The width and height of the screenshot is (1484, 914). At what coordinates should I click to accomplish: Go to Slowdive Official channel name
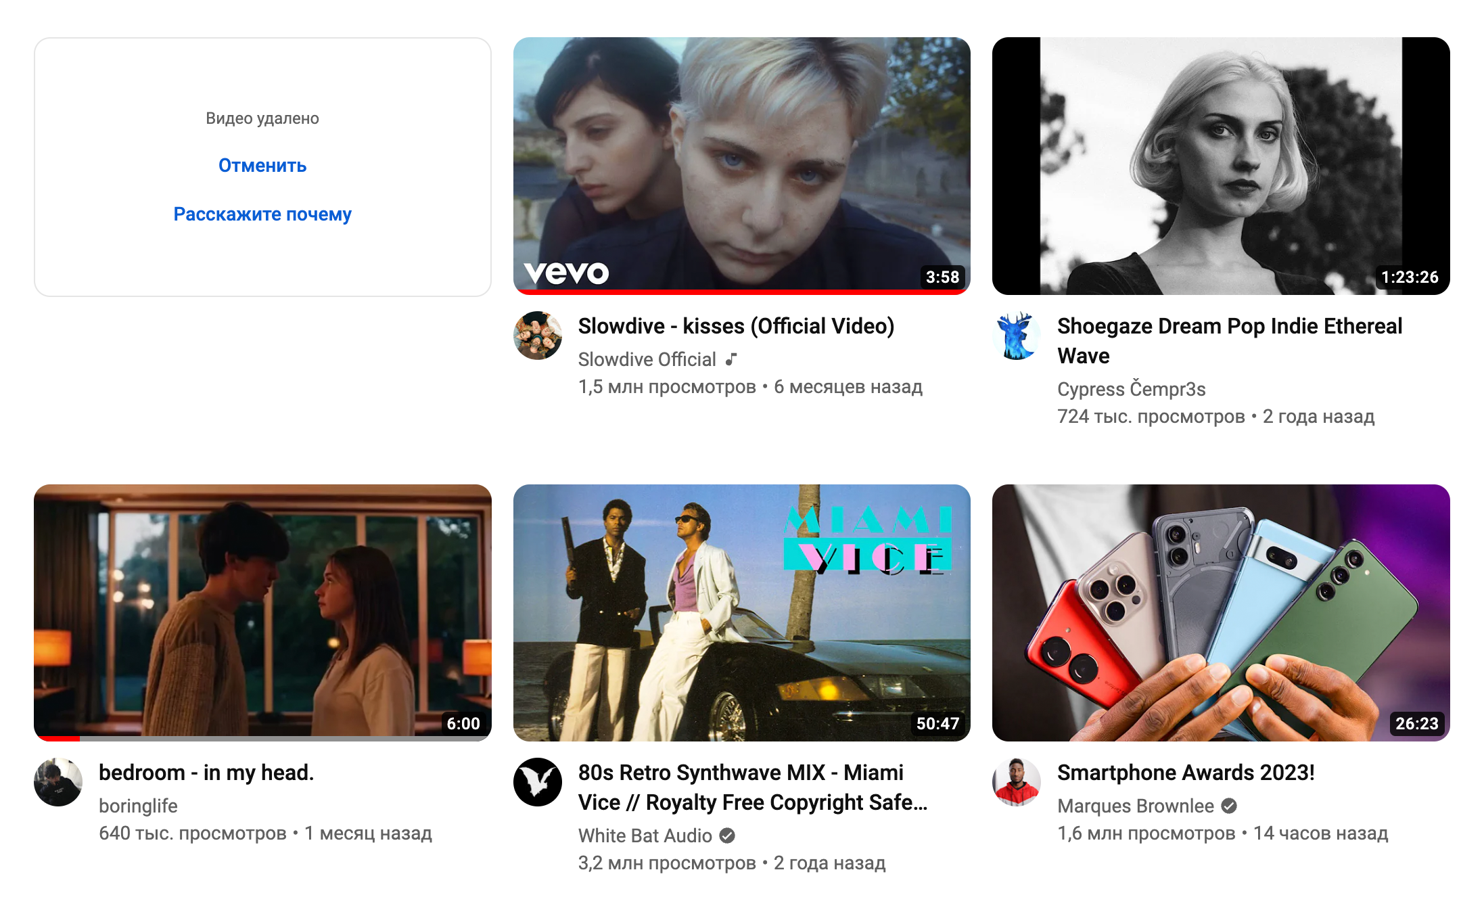[x=647, y=359]
